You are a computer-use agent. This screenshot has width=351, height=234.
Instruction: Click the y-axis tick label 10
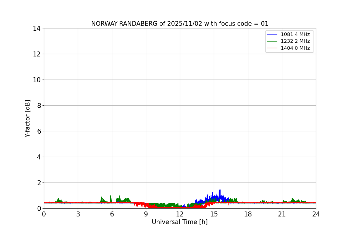coord(37,80)
